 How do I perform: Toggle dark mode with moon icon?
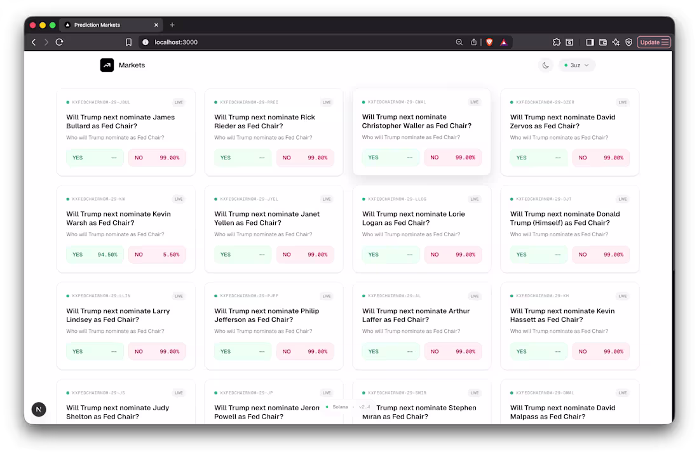(x=545, y=65)
